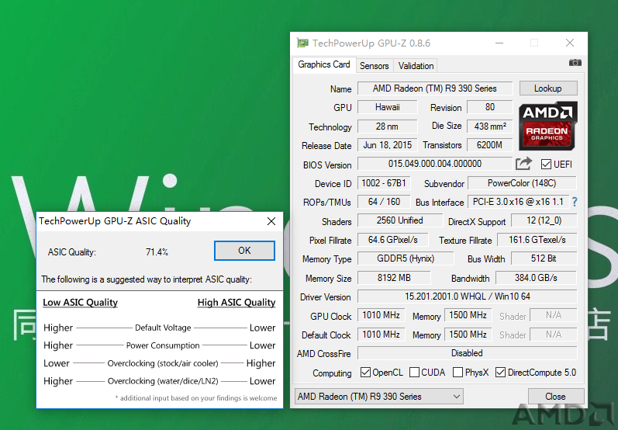The image size is (618, 430).
Task: Click the DirectX Support value 12 (12_0)
Action: click(x=544, y=220)
